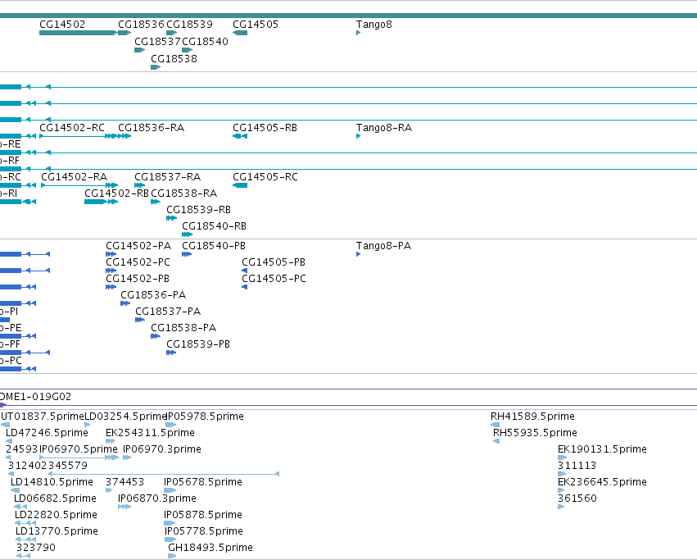Select protein CG18538-PA label

[183, 328]
